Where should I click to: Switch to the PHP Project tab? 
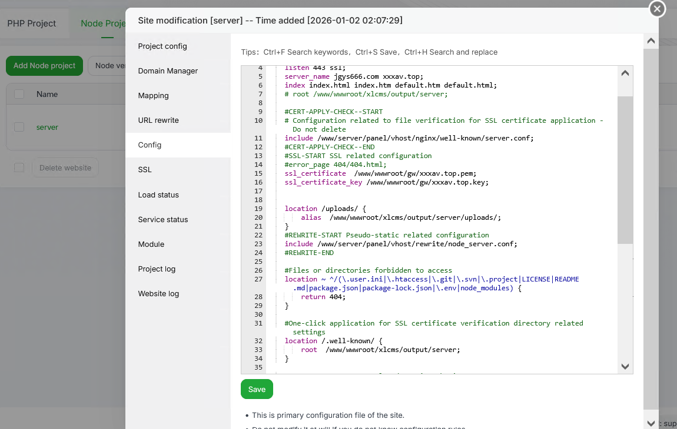32,24
